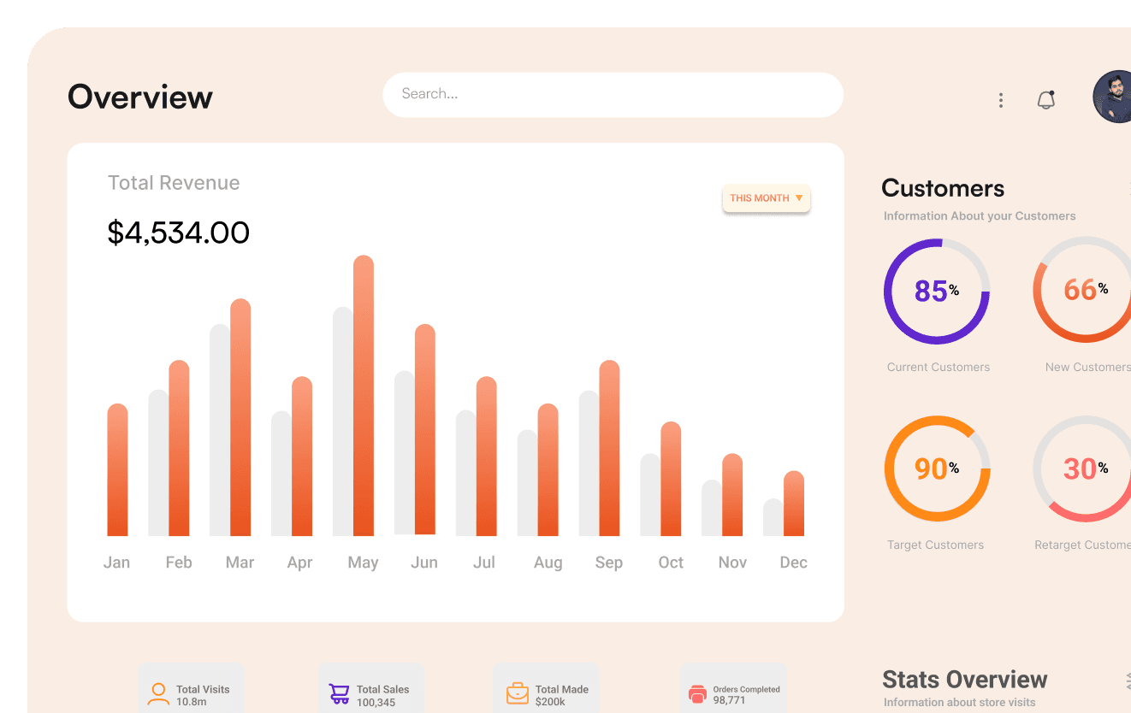Click the three-dot more options icon
The height and width of the screenshot is (713, 1131).
(1000, 100)
